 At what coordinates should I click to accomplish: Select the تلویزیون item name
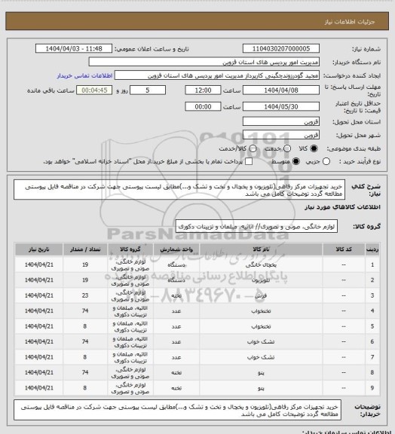(x=261, y=280)
